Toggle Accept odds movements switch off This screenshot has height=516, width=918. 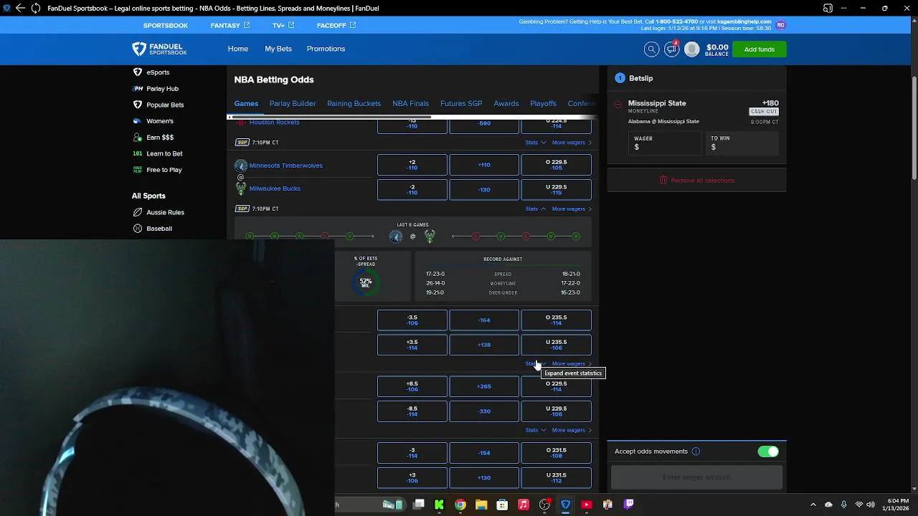[768, 451]
